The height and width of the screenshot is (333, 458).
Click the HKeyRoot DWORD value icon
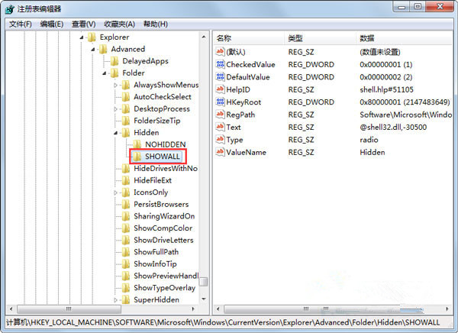(x=220, y=102)
